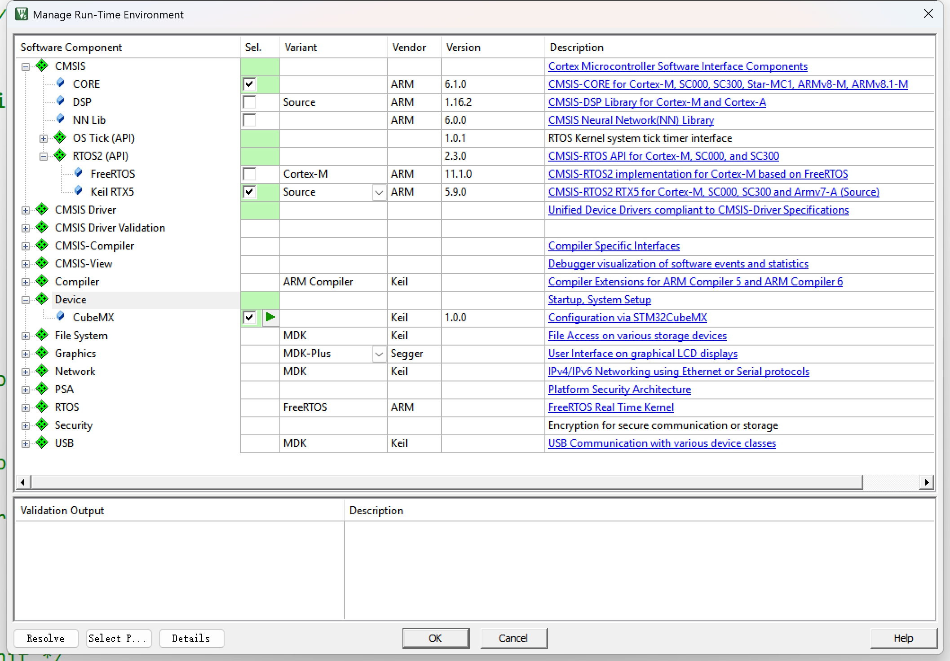Click the CMSIS-Compiler diamond icon
950x661 pixels.
[42, 245]
